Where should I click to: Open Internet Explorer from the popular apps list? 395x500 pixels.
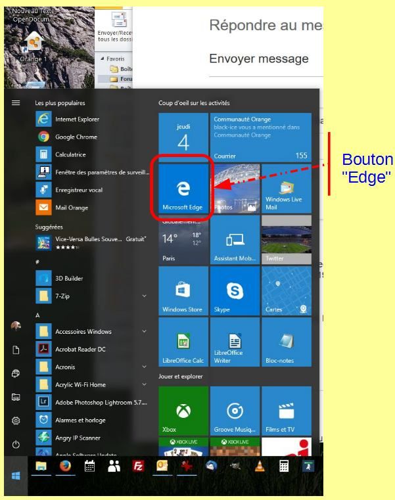point(92,120)
